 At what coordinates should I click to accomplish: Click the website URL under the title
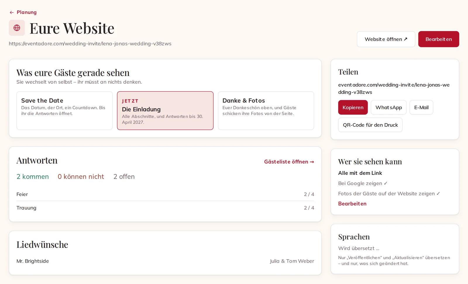(90, 43)
